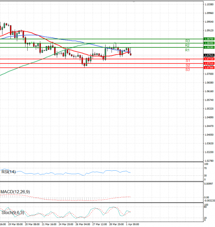Select the 1.08700 price tag
215x227 pixels.
[x=209, y=39]
